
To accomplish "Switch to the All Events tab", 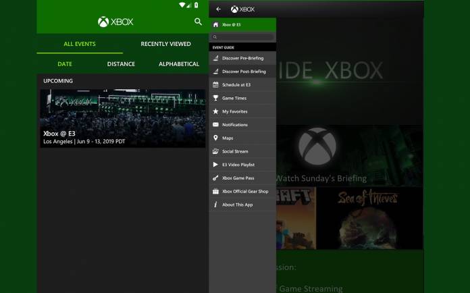I will pos(80,44).
